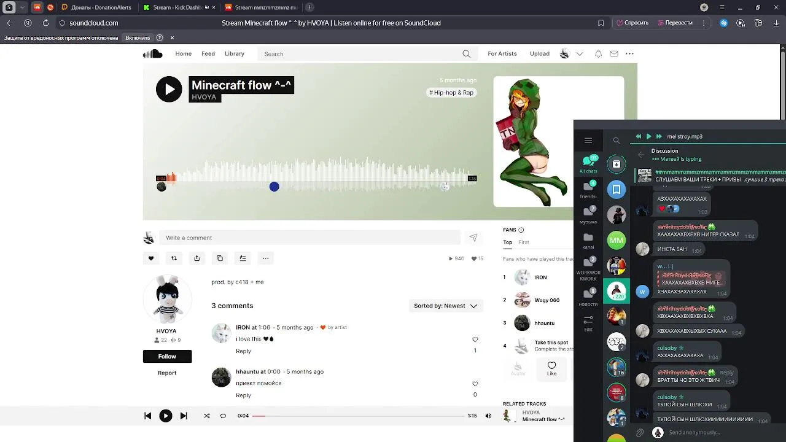
Task: Play mellstroy.mp3 in chat audio player
Action: pyautogui.click(x=648, y=136)
